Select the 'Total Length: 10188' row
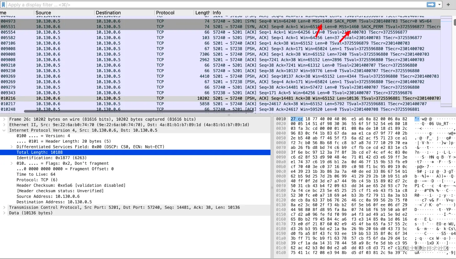The height and width of the screenshot is (259, 456). click(135, 153)
